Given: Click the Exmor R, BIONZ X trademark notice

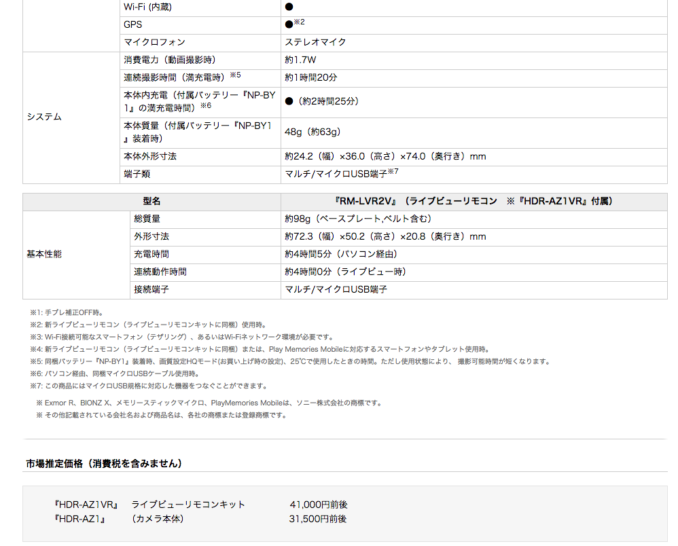Looking at the screenshot, I should click(x=210, y=403).
